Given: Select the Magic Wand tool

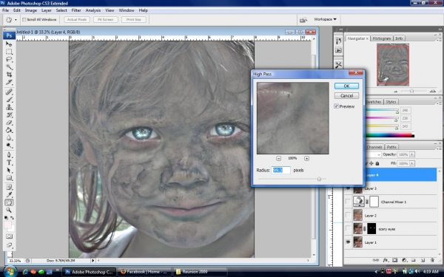Looking at the screenshot, I should [x=9, y=67].
